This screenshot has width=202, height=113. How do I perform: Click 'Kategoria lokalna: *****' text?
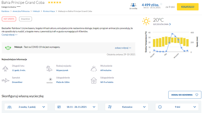coord(11,7)
